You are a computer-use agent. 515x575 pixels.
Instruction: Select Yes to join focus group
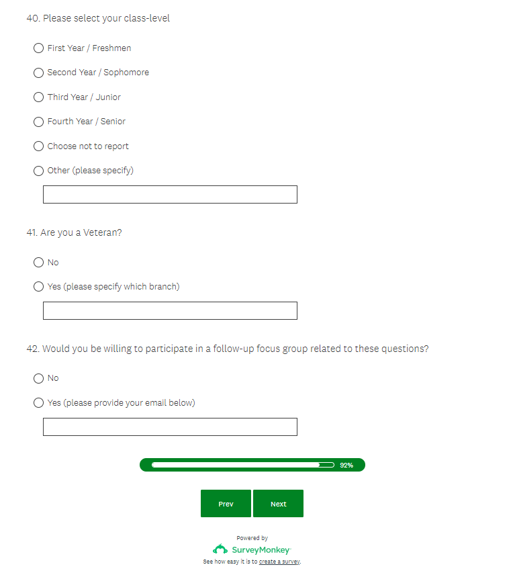(x=39, y=403)
